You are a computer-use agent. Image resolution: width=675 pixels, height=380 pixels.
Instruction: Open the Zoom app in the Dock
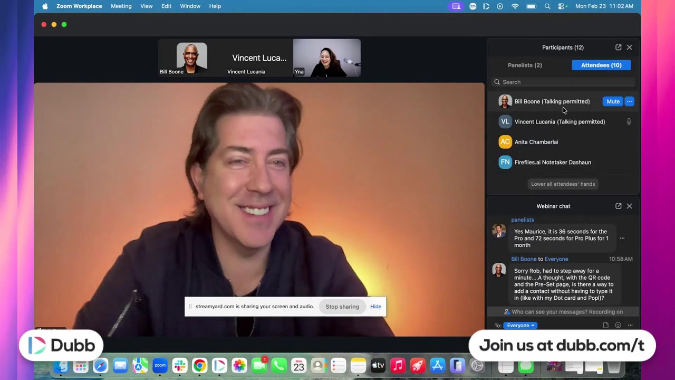[160, 365]
